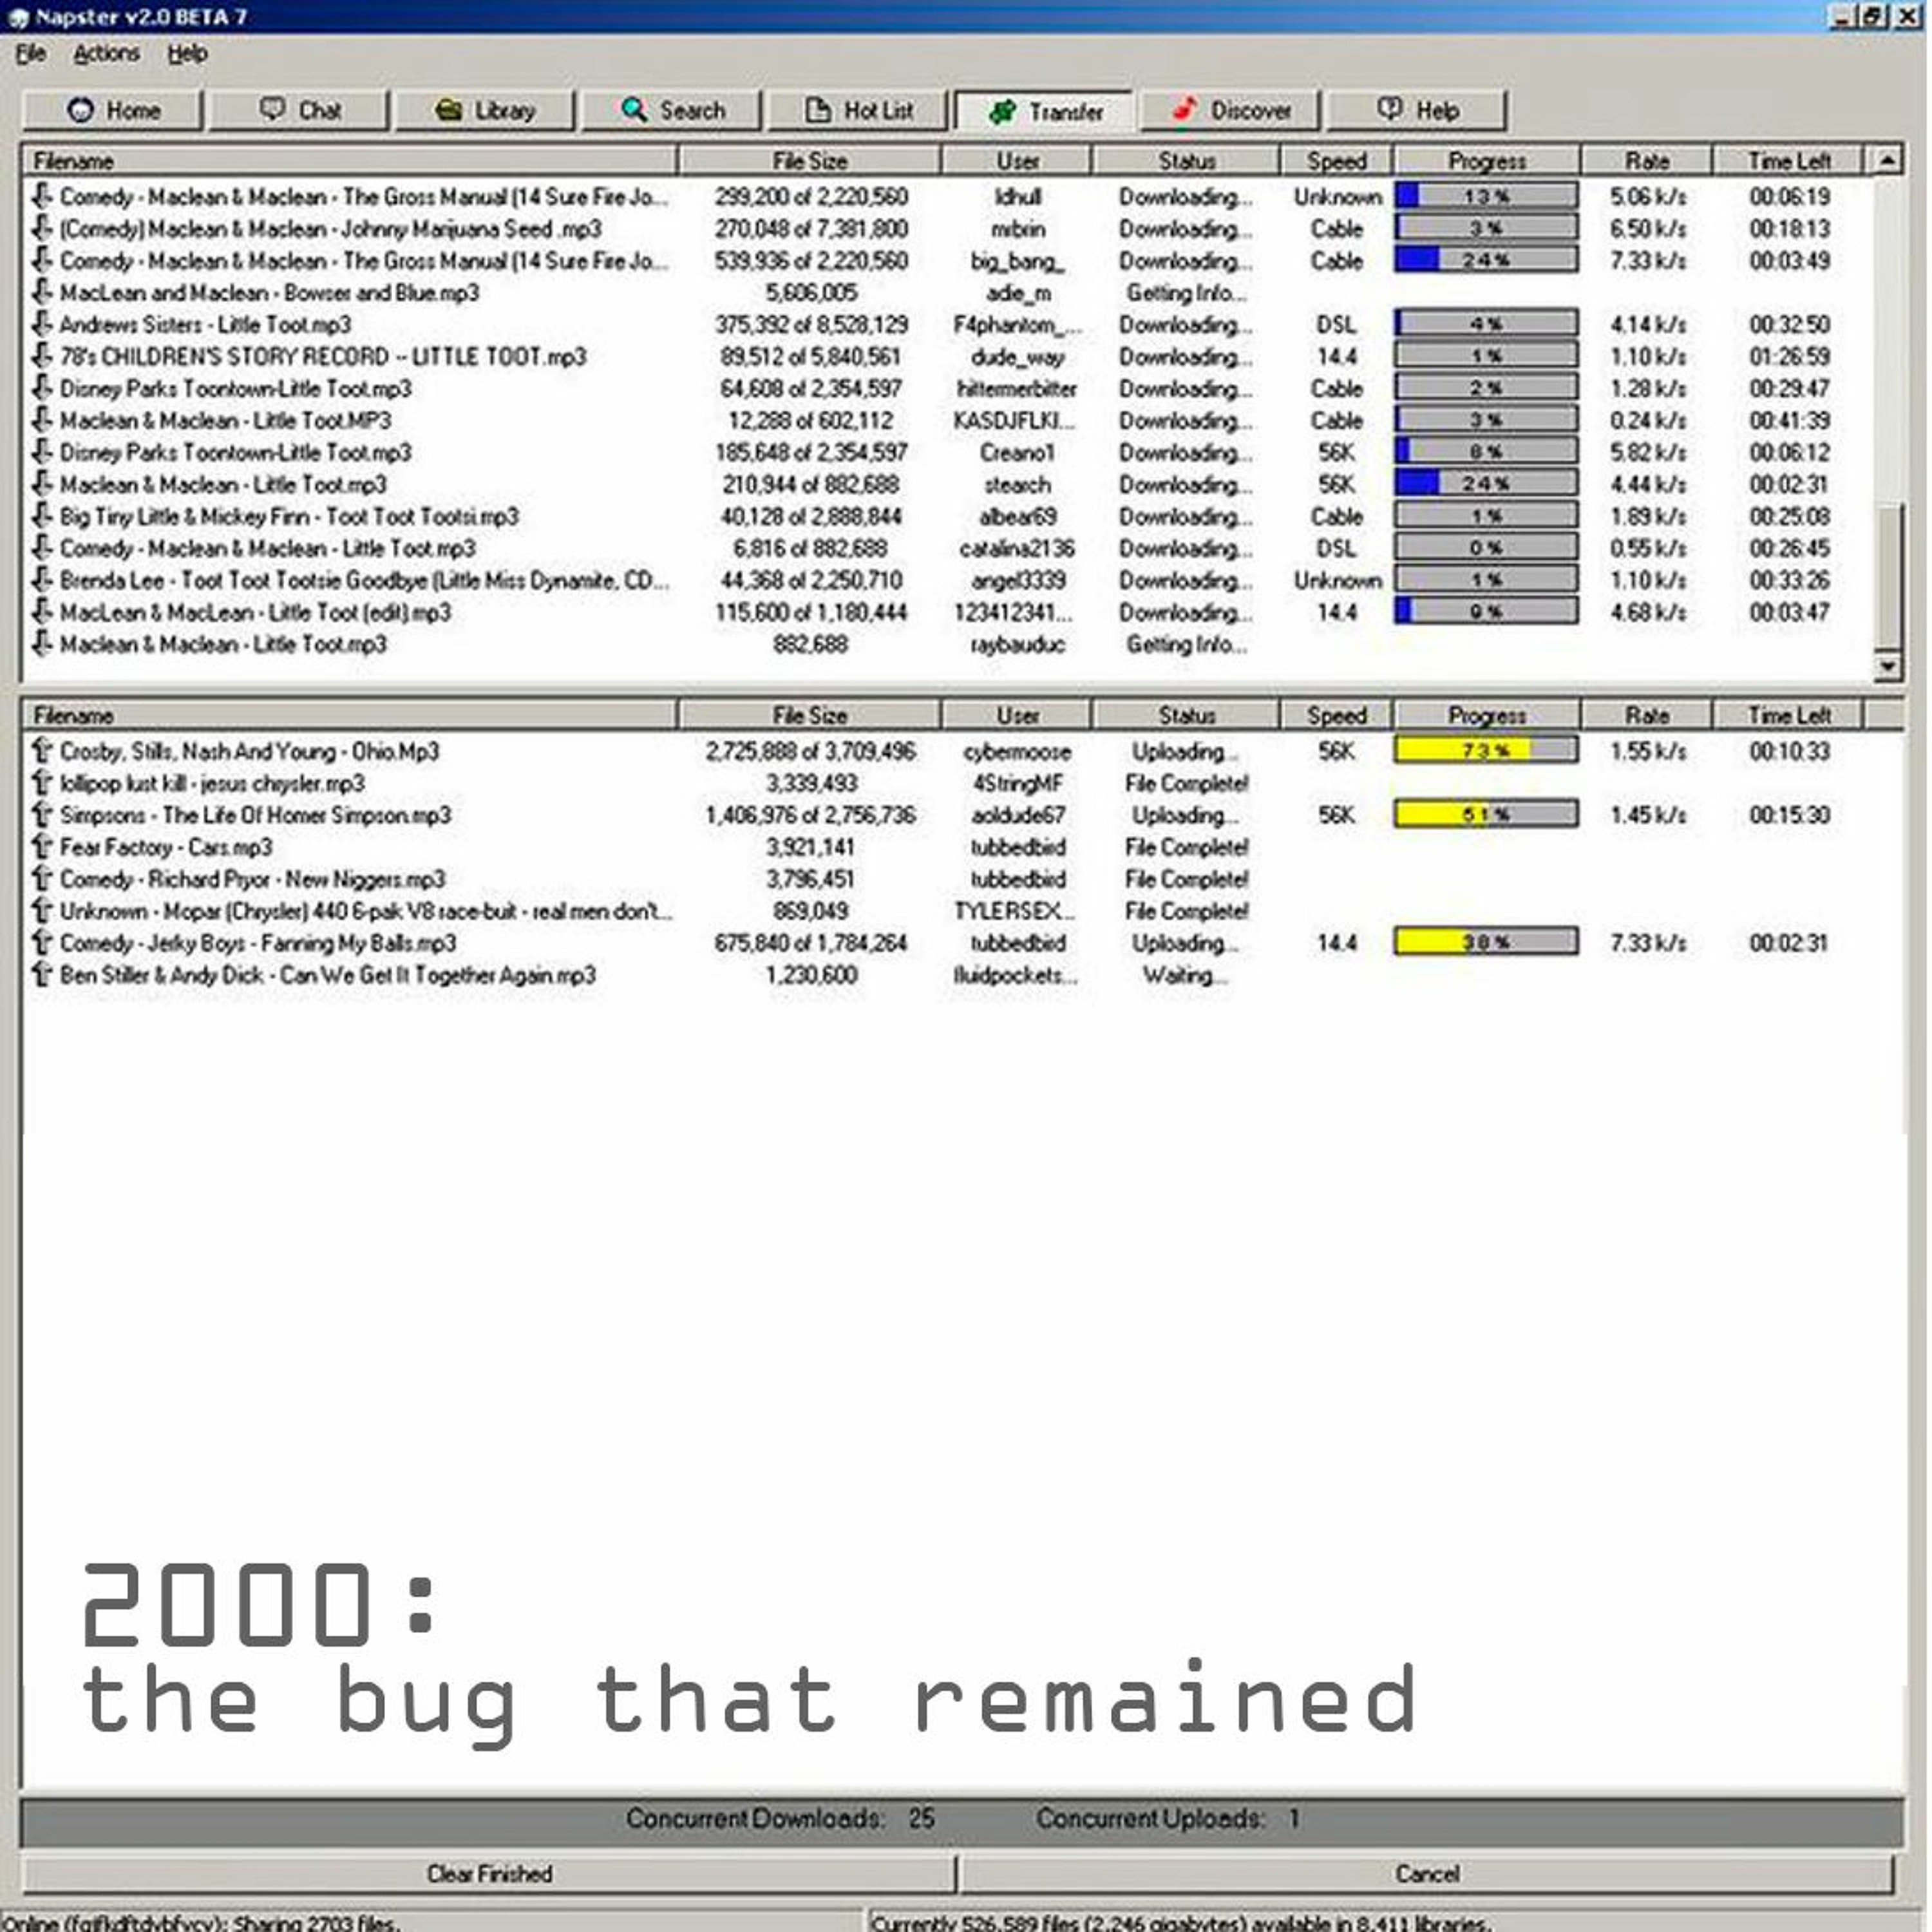This screenshot has height=1932, width=1932.
Task: Sort uploads by the Status column header
Action: click(1186, 715)
